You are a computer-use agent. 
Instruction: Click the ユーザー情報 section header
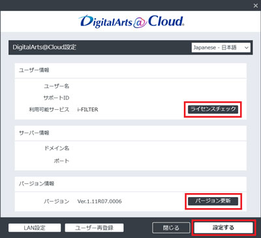click(34, 70)
